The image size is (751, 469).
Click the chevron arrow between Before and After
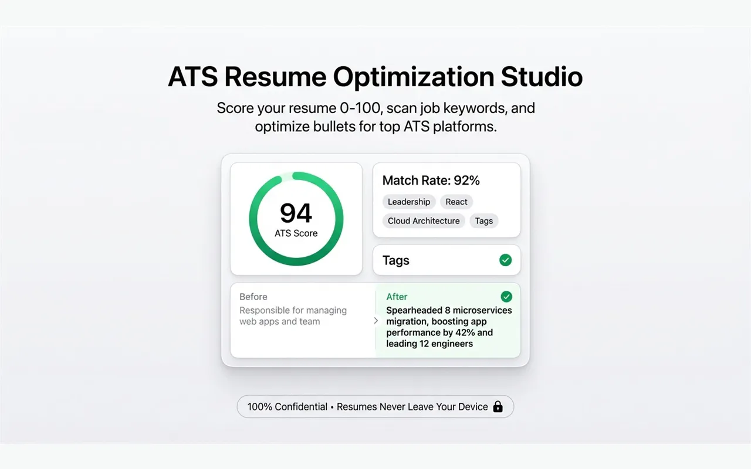(376, 321)
